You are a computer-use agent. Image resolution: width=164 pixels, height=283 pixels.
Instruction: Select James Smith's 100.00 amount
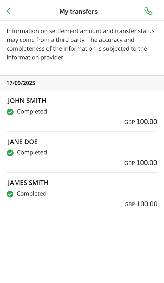click(x=147, y=204)
